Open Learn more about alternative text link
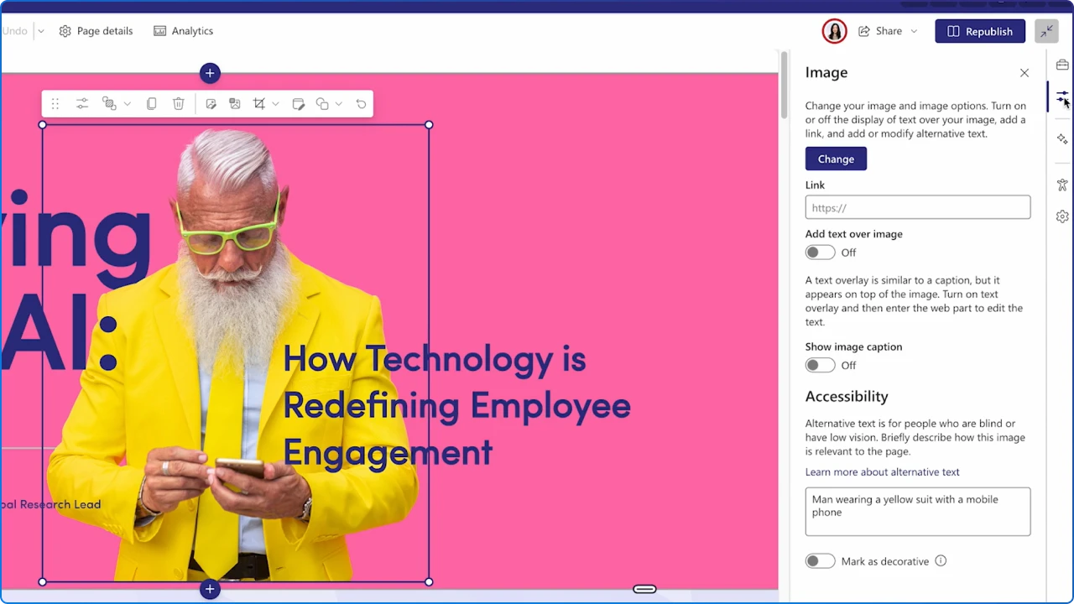This screenshot has width=1074, height=604. coord(882,471)
